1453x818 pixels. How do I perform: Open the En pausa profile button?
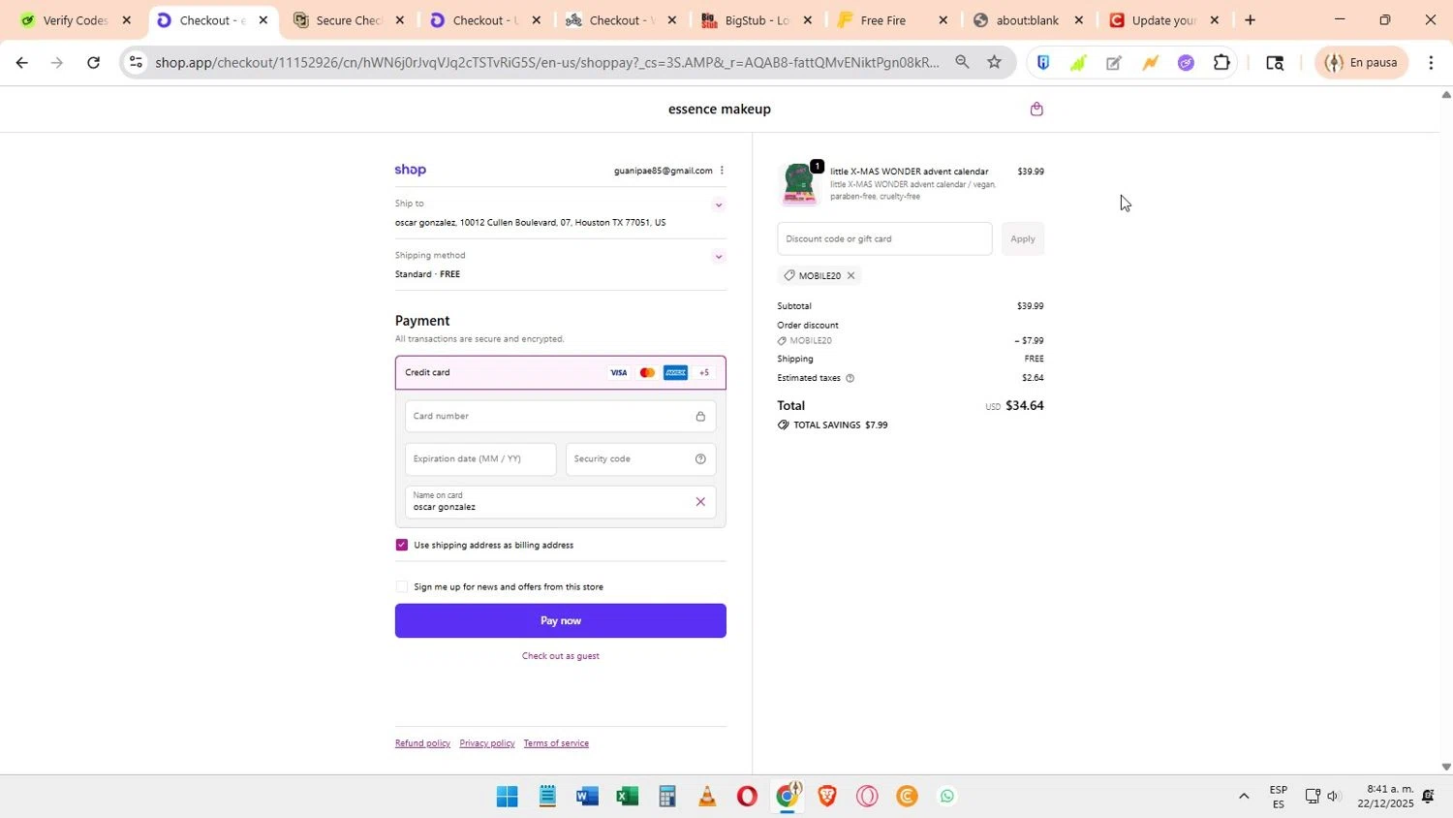[1361, 63]
